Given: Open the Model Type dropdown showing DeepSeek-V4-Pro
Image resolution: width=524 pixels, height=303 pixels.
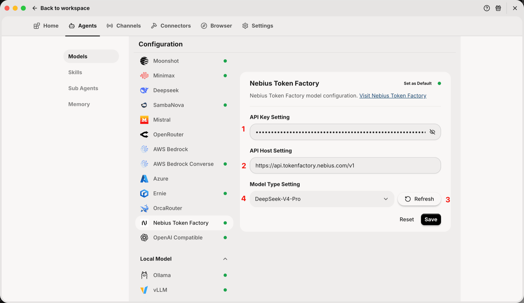Looking at the screenshot, I should [x=322, y=199].
